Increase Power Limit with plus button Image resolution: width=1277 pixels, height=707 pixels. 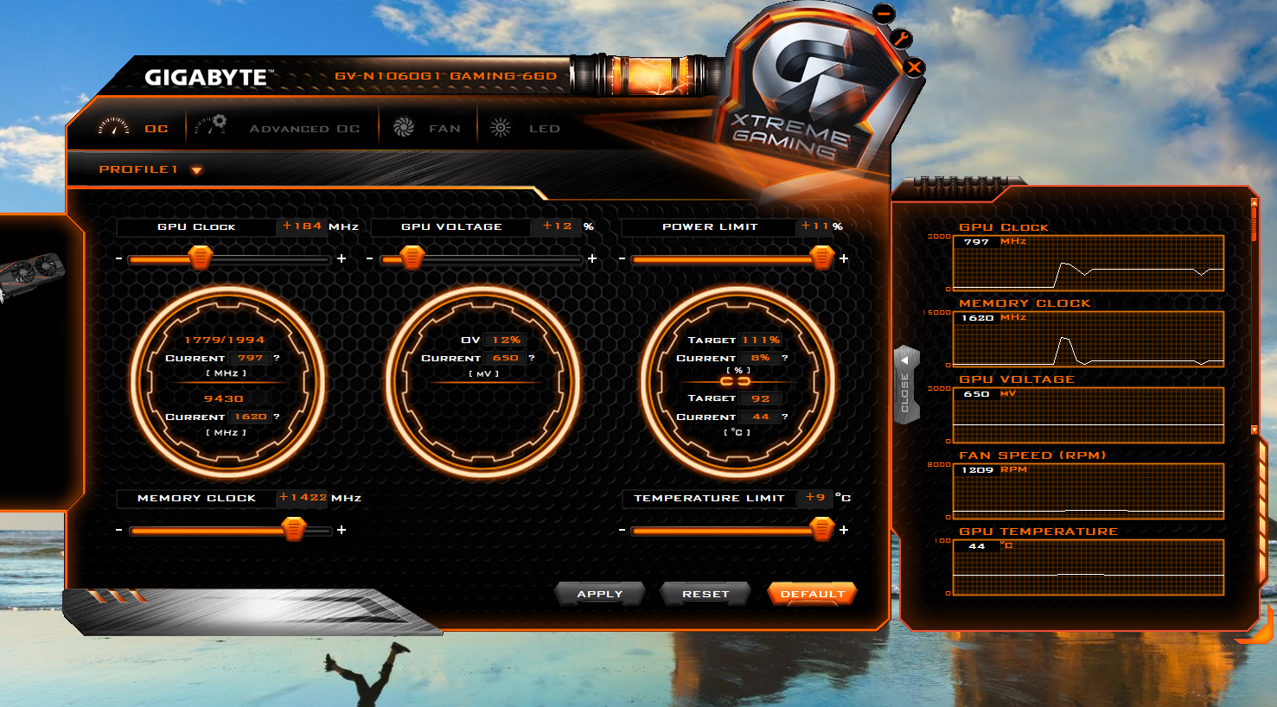[844, 258]
